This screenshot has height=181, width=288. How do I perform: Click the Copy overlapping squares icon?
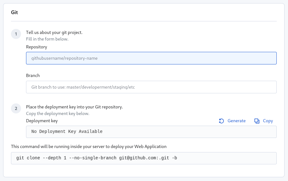click(x=257, y=121)
